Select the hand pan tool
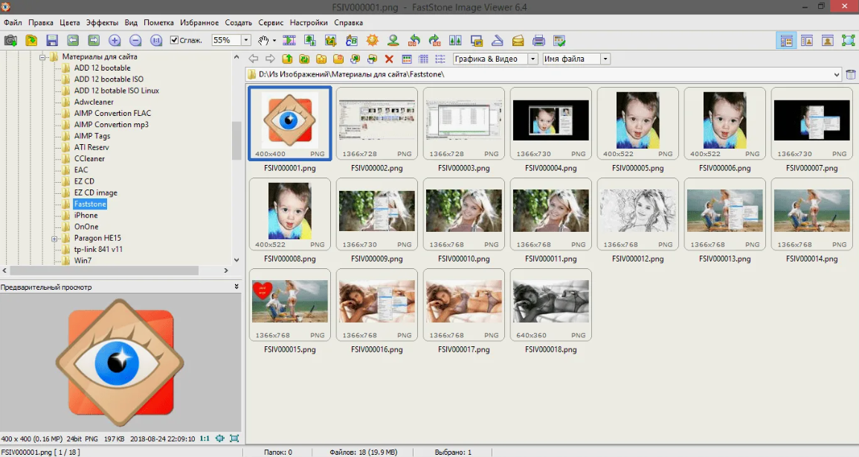Viewport: 859px width, 457px height. 263,41
